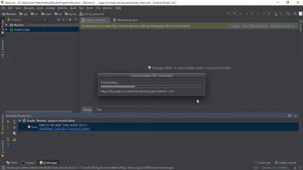Select the Text tab of the layout editor
The width and height of the screenshot is (303, 170).
(99, 110)
